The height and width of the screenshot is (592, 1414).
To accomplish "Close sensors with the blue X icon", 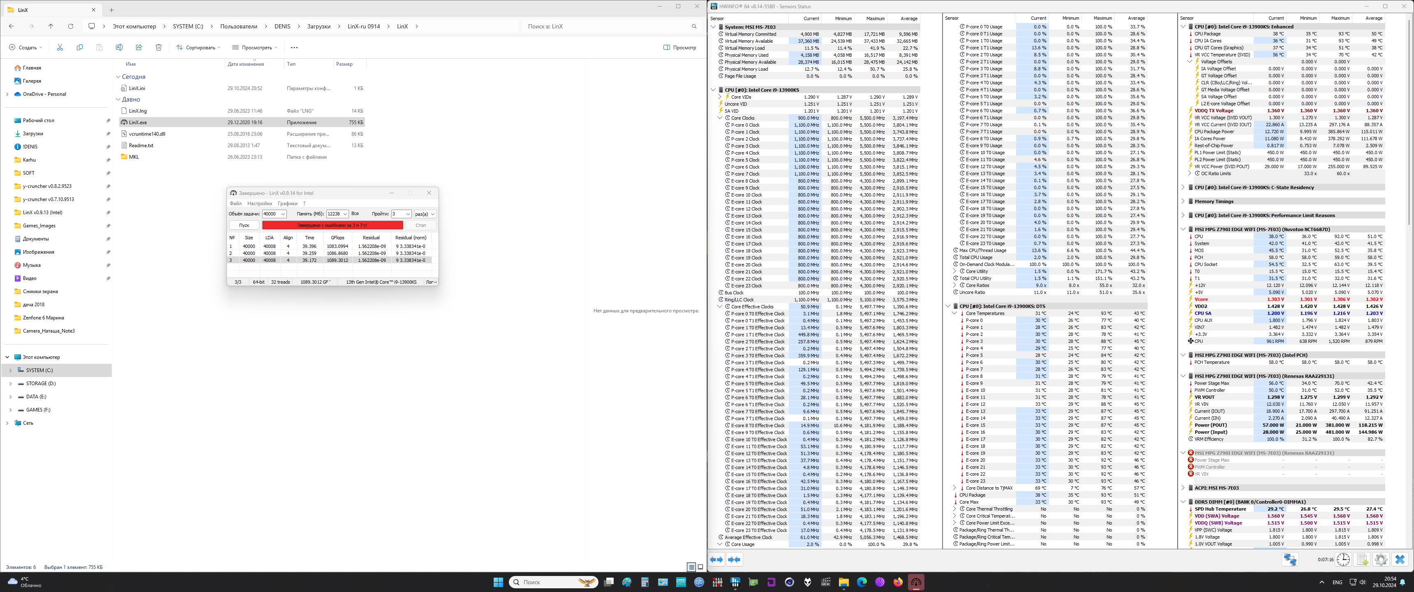I will 1400,560.
